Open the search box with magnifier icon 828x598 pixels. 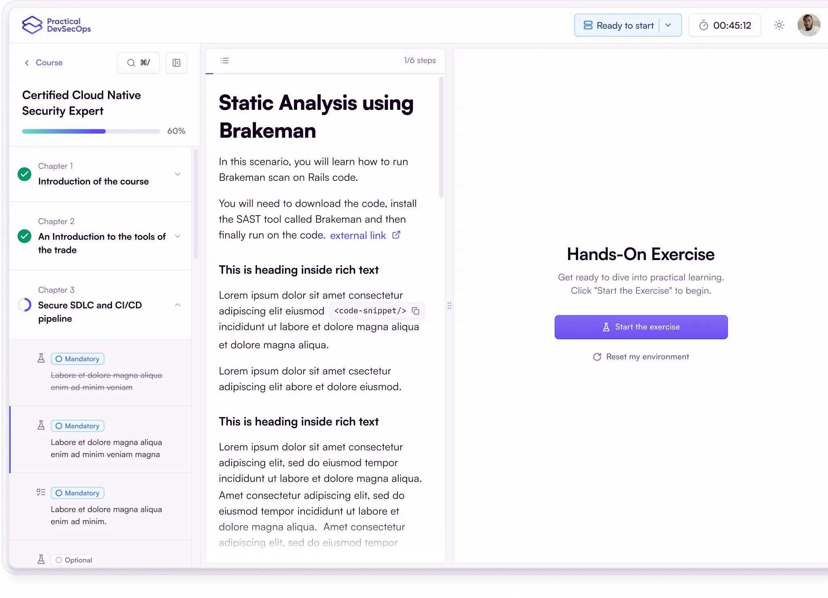click(138, 63)
